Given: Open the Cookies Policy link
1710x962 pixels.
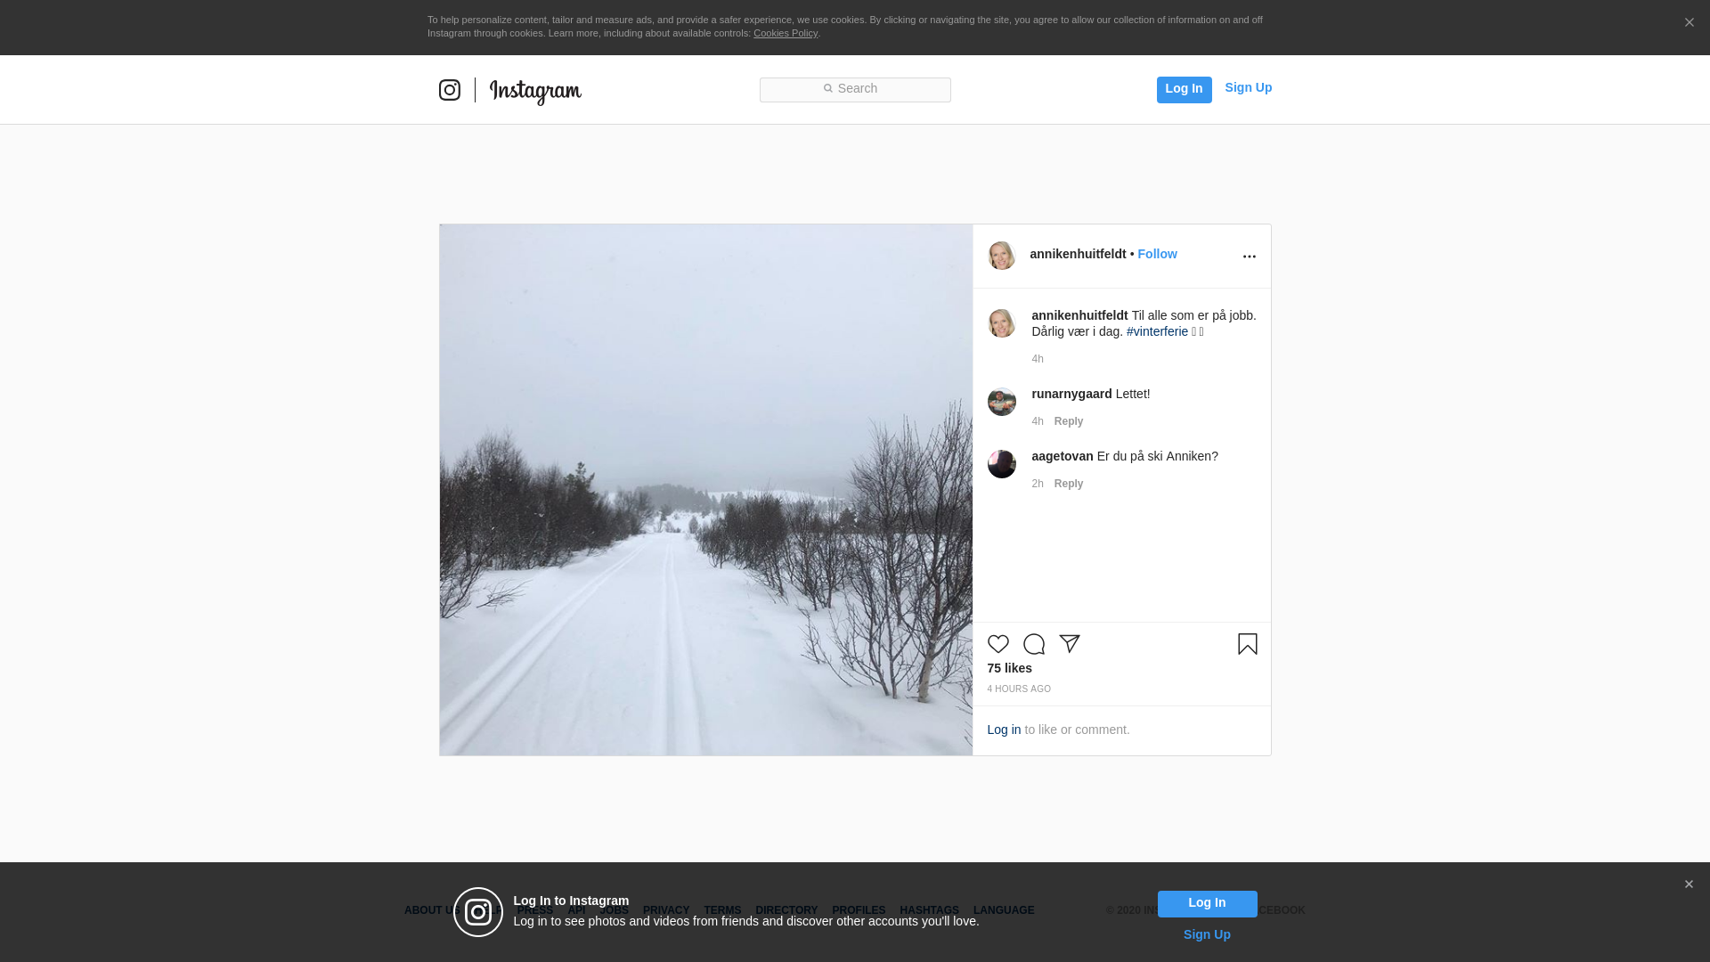Looking at the screenshot, I should click(x=785, y=33).
